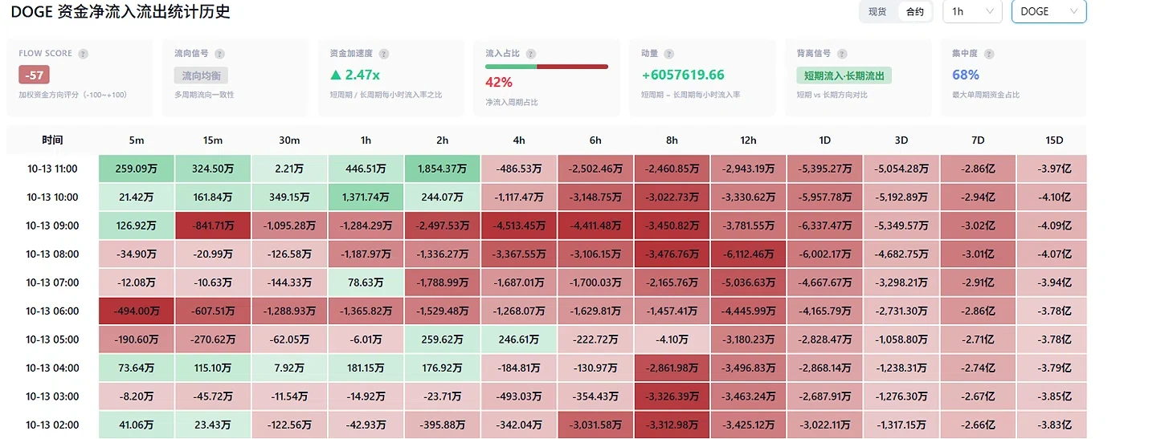Click the -5,036.63万 cell
The height and width of the screenshot is (439, 1173).
[x=749, y=283]
